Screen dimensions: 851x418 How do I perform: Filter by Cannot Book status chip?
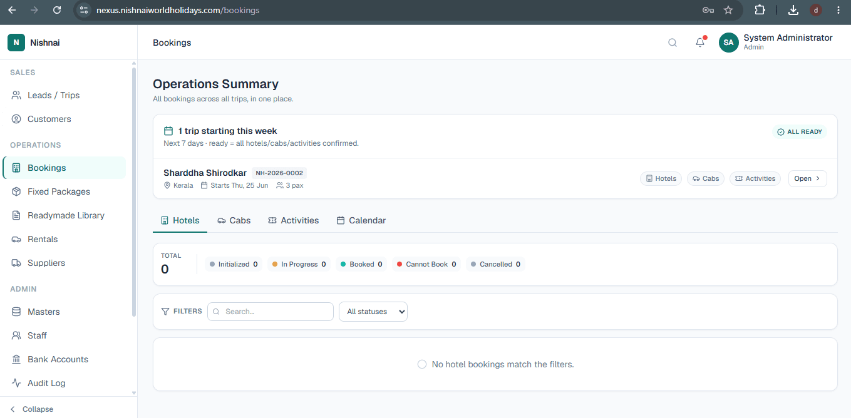(426, 264)
